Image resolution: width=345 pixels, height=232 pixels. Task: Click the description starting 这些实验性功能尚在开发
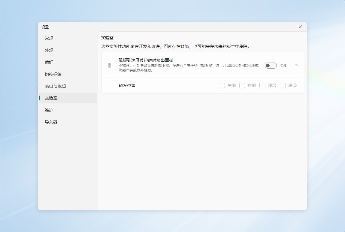tap(175, 47)
